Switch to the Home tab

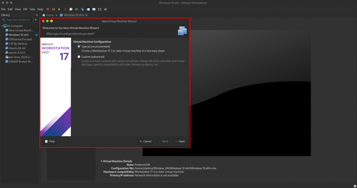50,15
